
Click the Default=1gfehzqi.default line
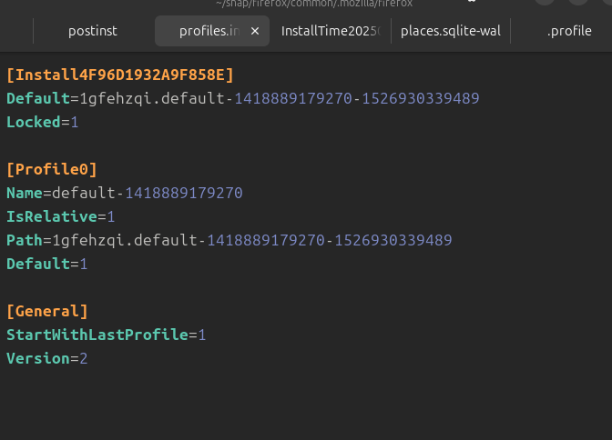[243, 98]
